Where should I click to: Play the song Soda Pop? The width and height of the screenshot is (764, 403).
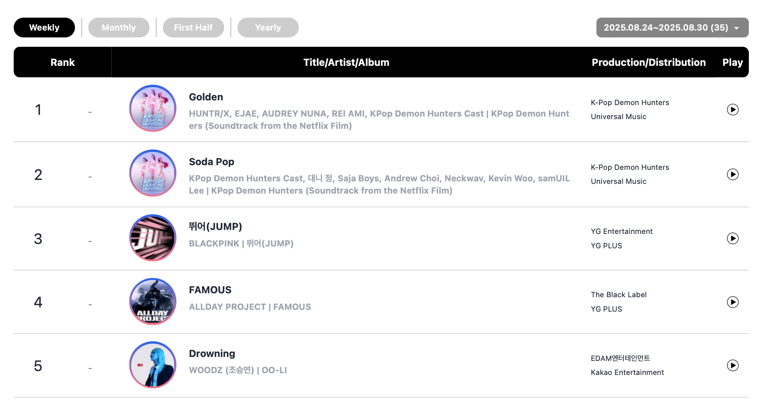tap(733, 174)
